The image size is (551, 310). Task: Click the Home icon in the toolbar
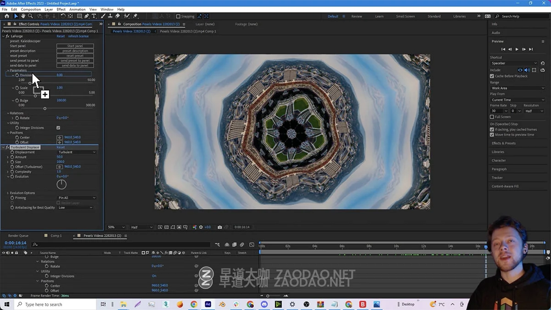pos(6,16)
